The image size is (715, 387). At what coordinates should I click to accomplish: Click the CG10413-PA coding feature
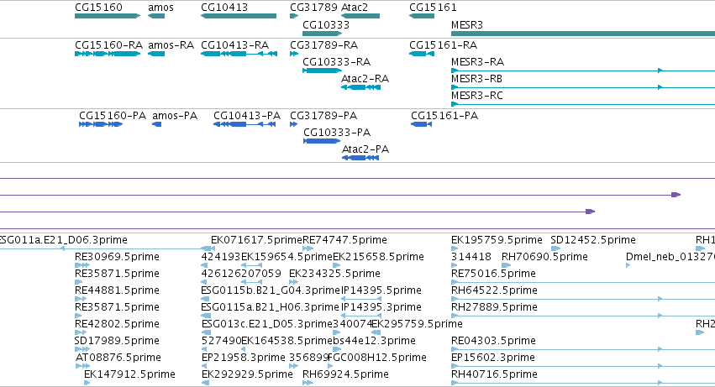244,124
